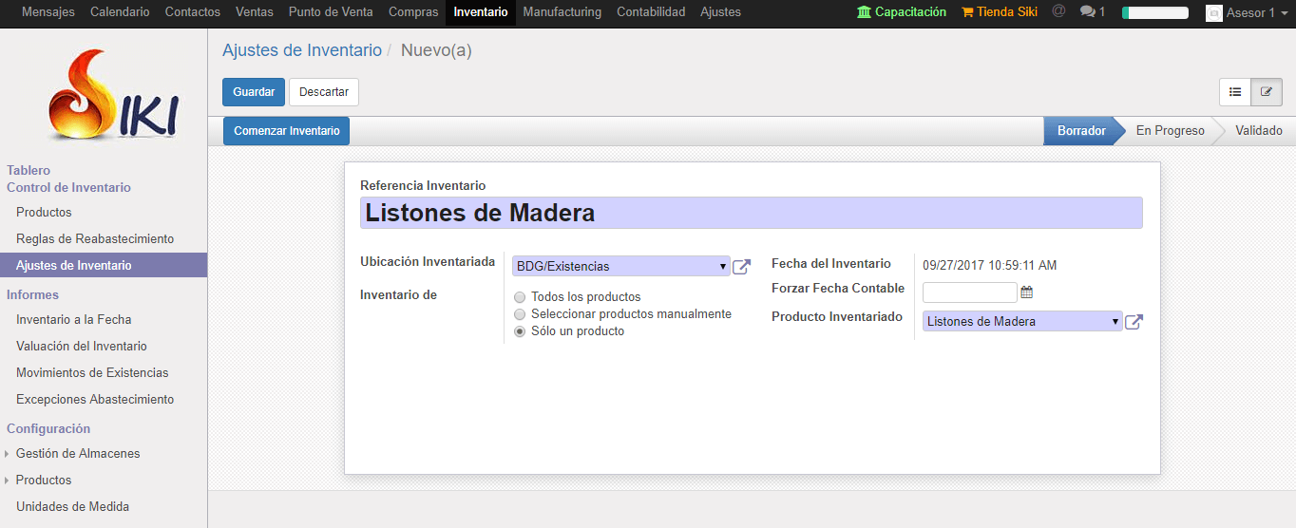
Task: Open Tienda Siki link
Action: click(x=1000, y=12)
